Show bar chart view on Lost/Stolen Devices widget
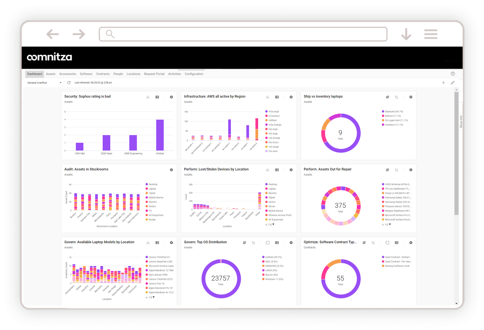Viewport: 484px width, 330px height. (x=268, y=170)
